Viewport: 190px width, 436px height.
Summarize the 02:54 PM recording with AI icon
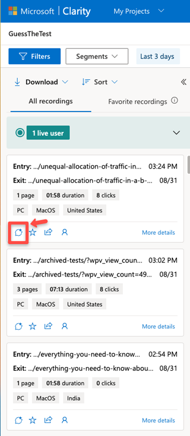point(18,420)
